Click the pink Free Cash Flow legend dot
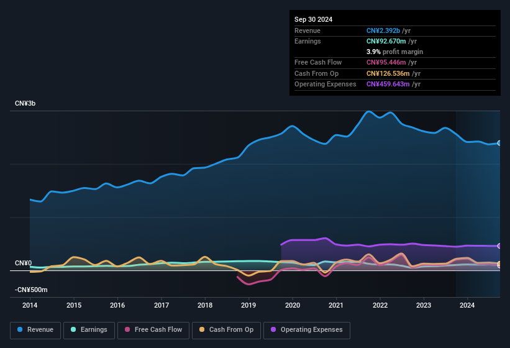Viewport: 510px width, 348px height. coord(127,330)
